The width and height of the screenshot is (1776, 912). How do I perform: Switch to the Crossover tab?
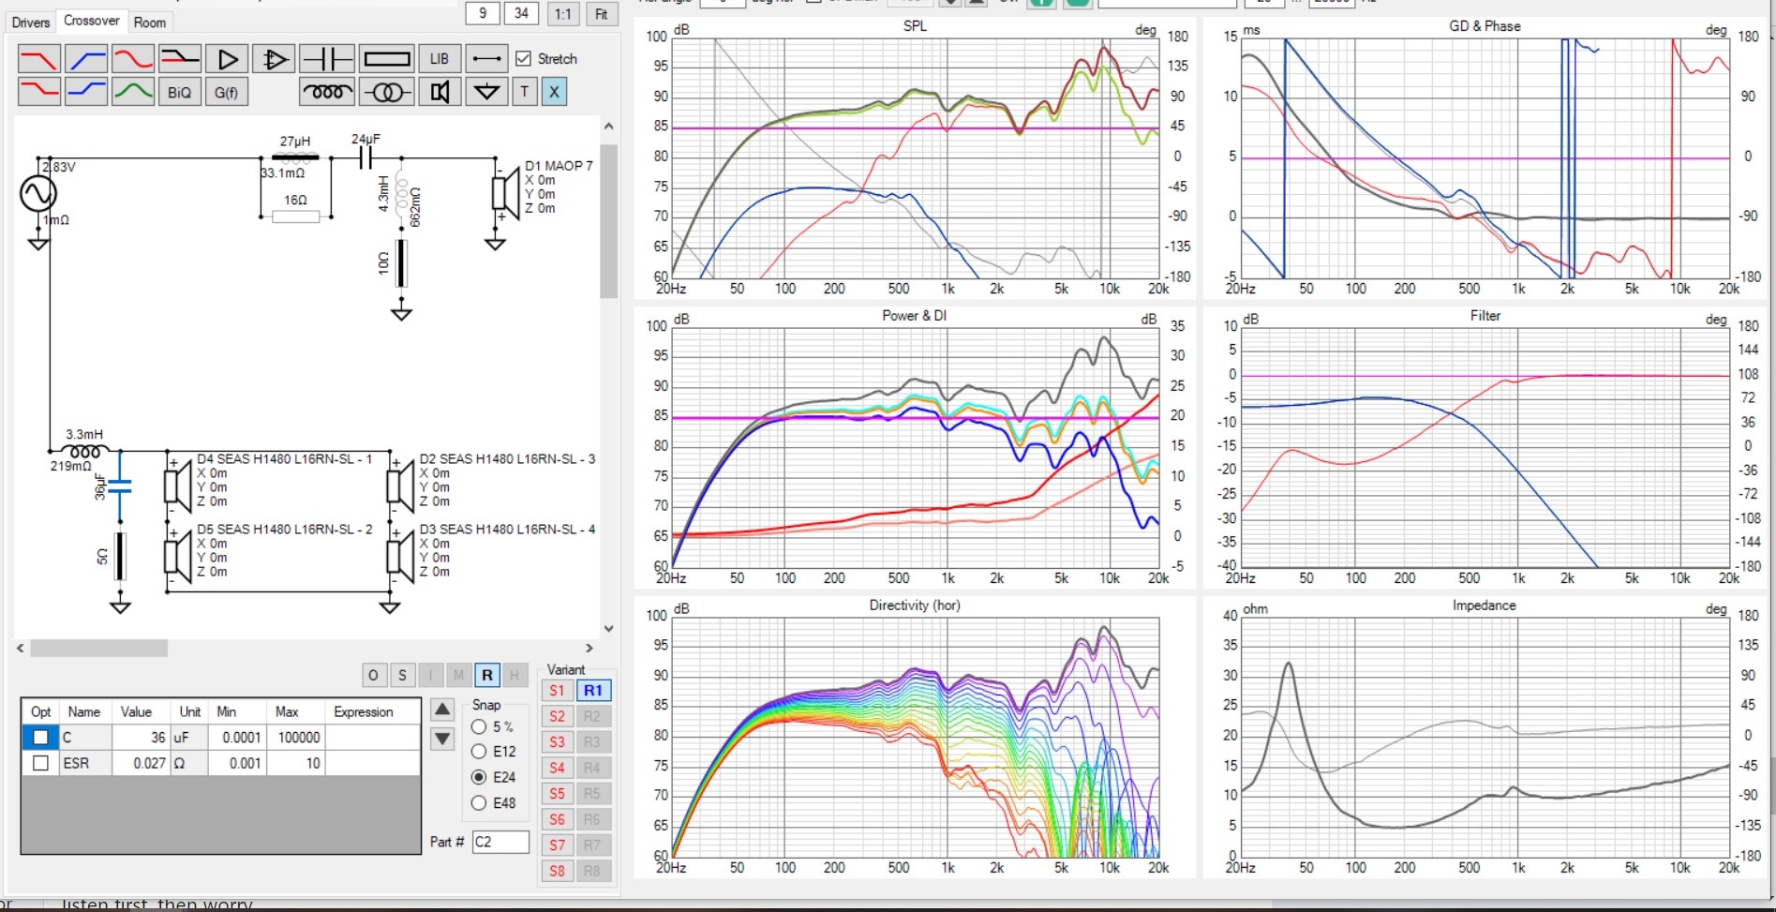(91, 21)
